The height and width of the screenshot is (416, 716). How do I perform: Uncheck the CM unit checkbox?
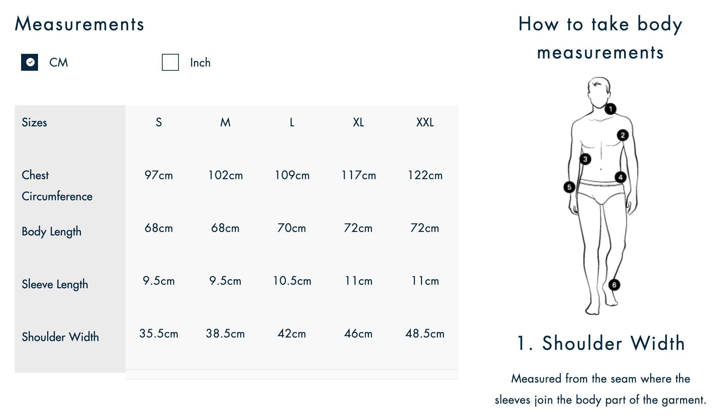(x=30, y=62)
